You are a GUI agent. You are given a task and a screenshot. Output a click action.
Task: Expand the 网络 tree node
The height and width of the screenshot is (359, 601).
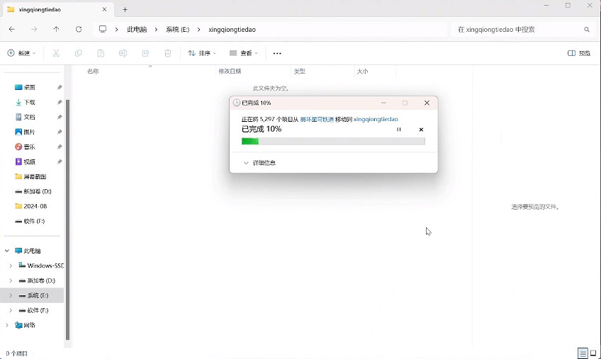7,325
